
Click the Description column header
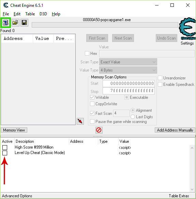(42, 141)
